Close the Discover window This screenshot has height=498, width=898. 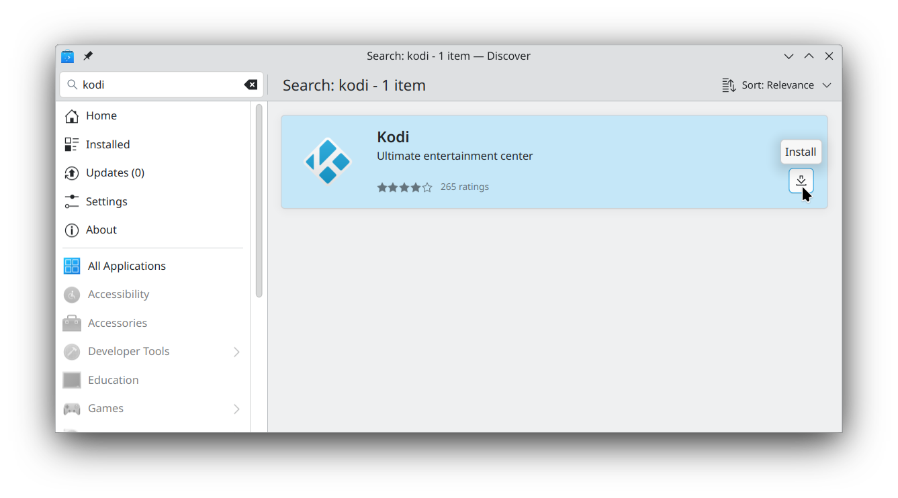click(829, 56)
